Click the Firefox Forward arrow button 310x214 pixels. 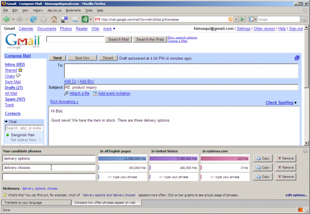click(20, 19)
